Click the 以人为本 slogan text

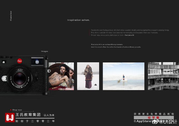click(x=49, y=115)
